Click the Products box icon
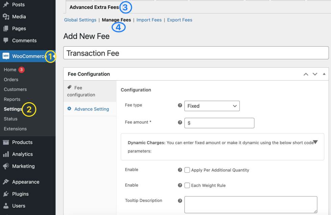This screenshot has width=331, height=215. pos(6,142)
